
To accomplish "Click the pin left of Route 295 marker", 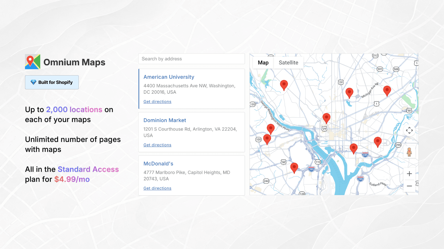I will pyautogui.click(x=378, y=142).
